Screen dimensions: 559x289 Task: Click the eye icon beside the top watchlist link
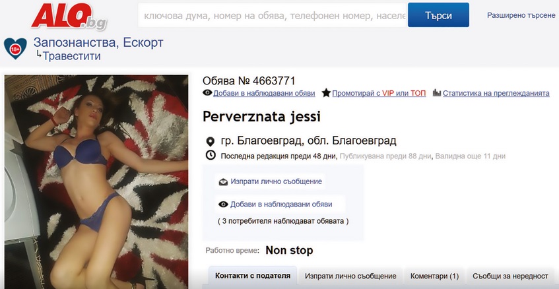point(207,94)
